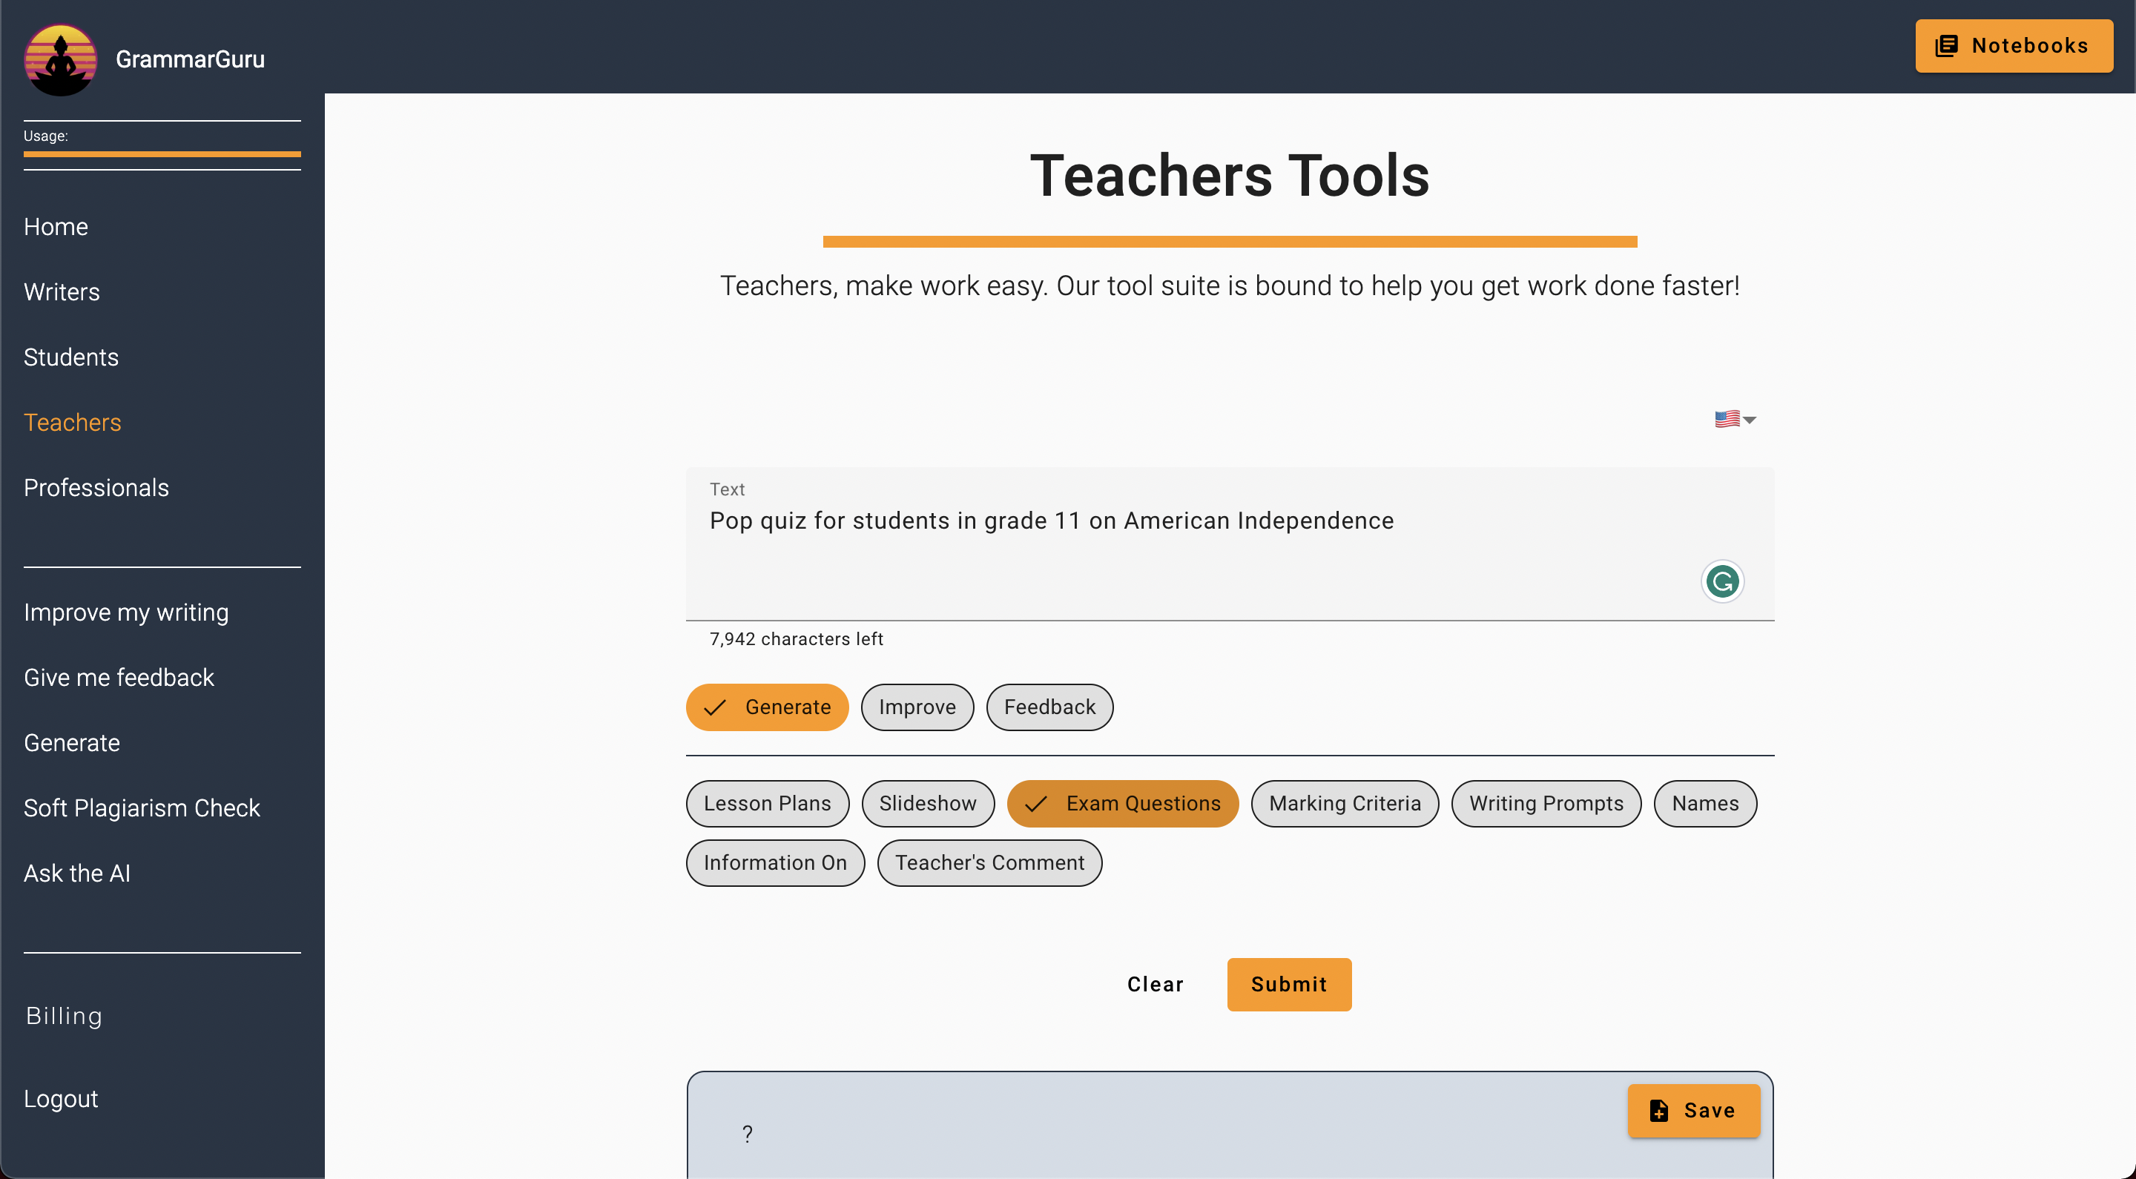Screen dimensions: 2136x1179
Task: Click the Clear button
Action: click(x=1155, y=984)
